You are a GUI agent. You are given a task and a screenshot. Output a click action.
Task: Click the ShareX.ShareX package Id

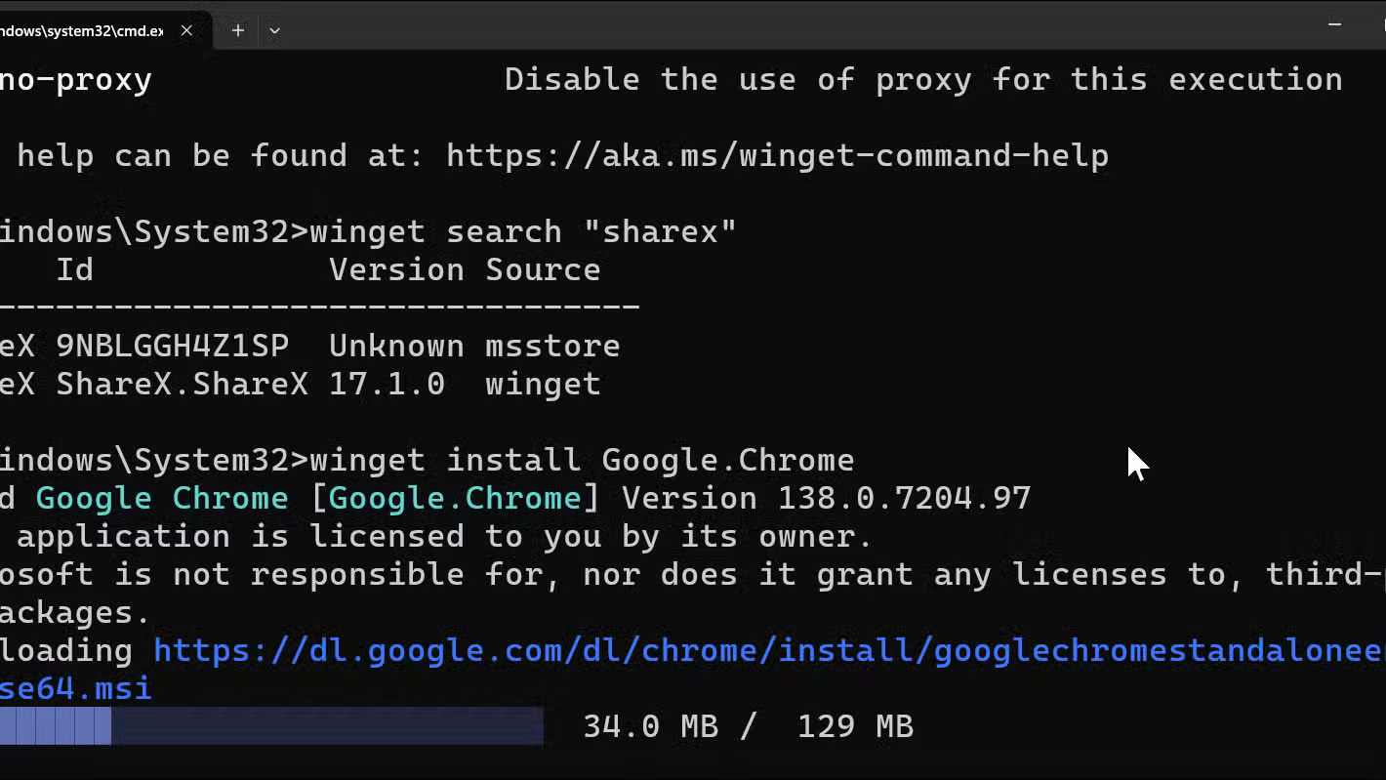tap(182, 384)
